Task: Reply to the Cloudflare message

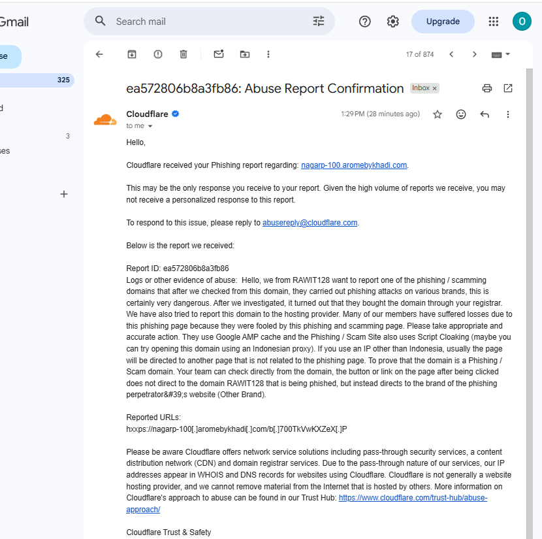Action: (x=485, y=114)
